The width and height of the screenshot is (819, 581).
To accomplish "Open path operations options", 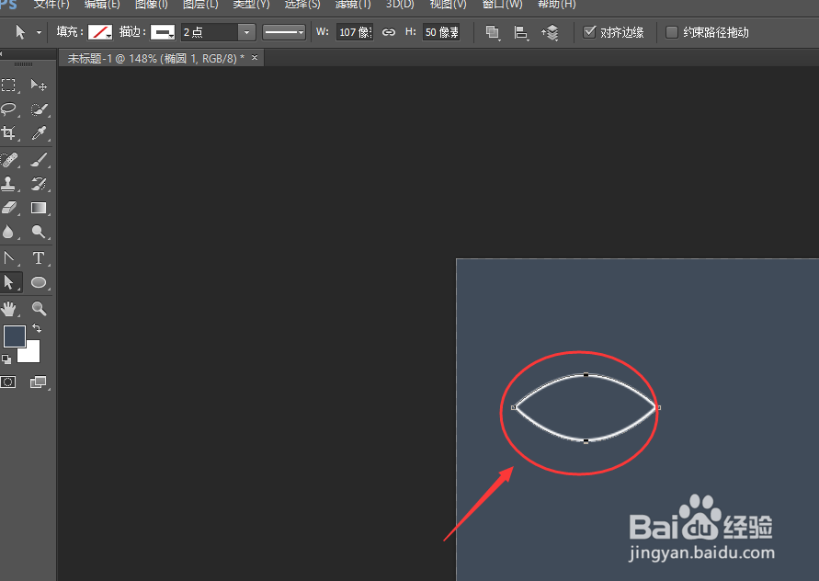I will click(493, 32).
